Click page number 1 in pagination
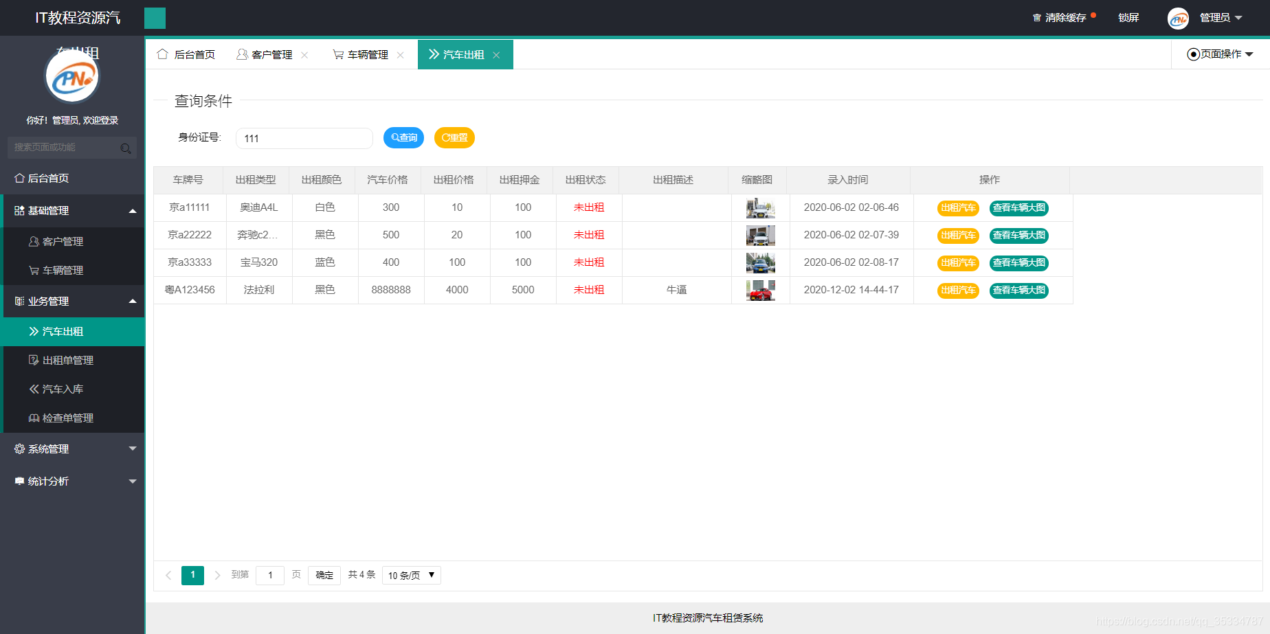The height and width of the screenshot is (634, 1270). (x=192, y=575)
